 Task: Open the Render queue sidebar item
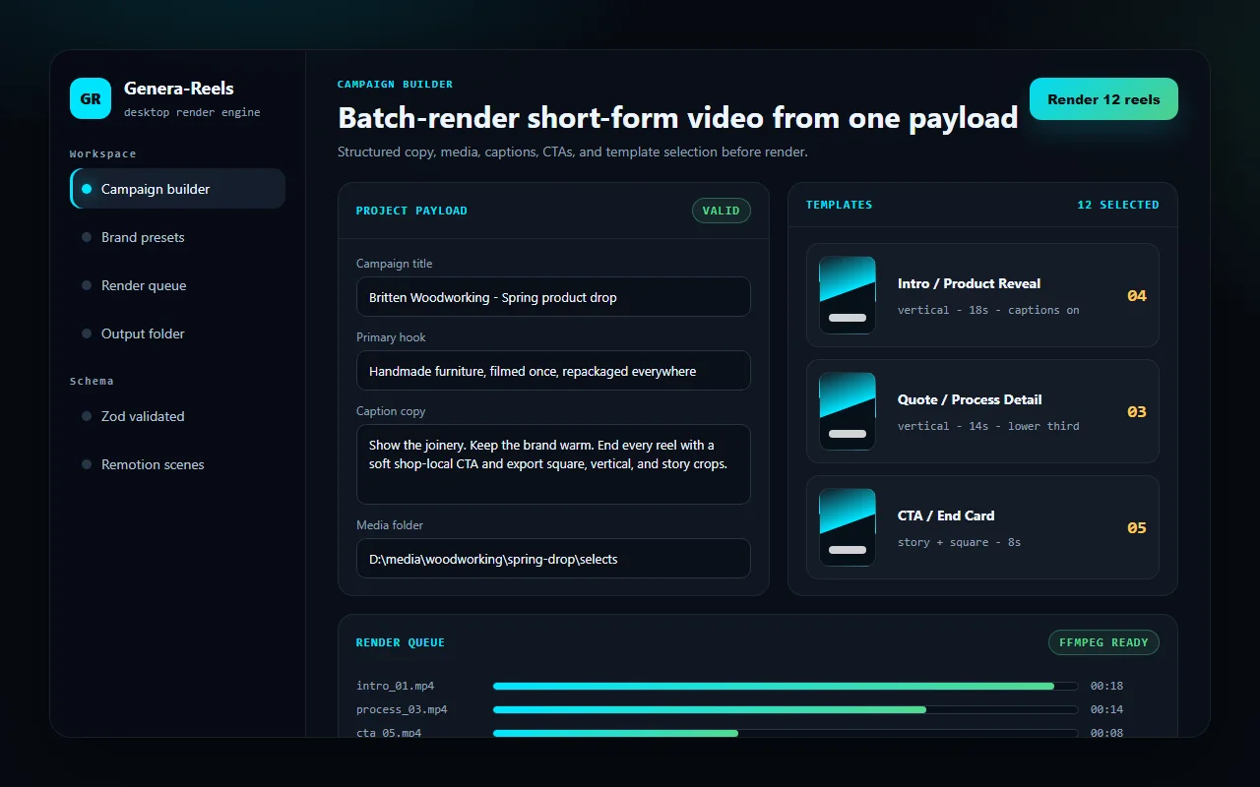pyautogui.click(x=177, y=285)
